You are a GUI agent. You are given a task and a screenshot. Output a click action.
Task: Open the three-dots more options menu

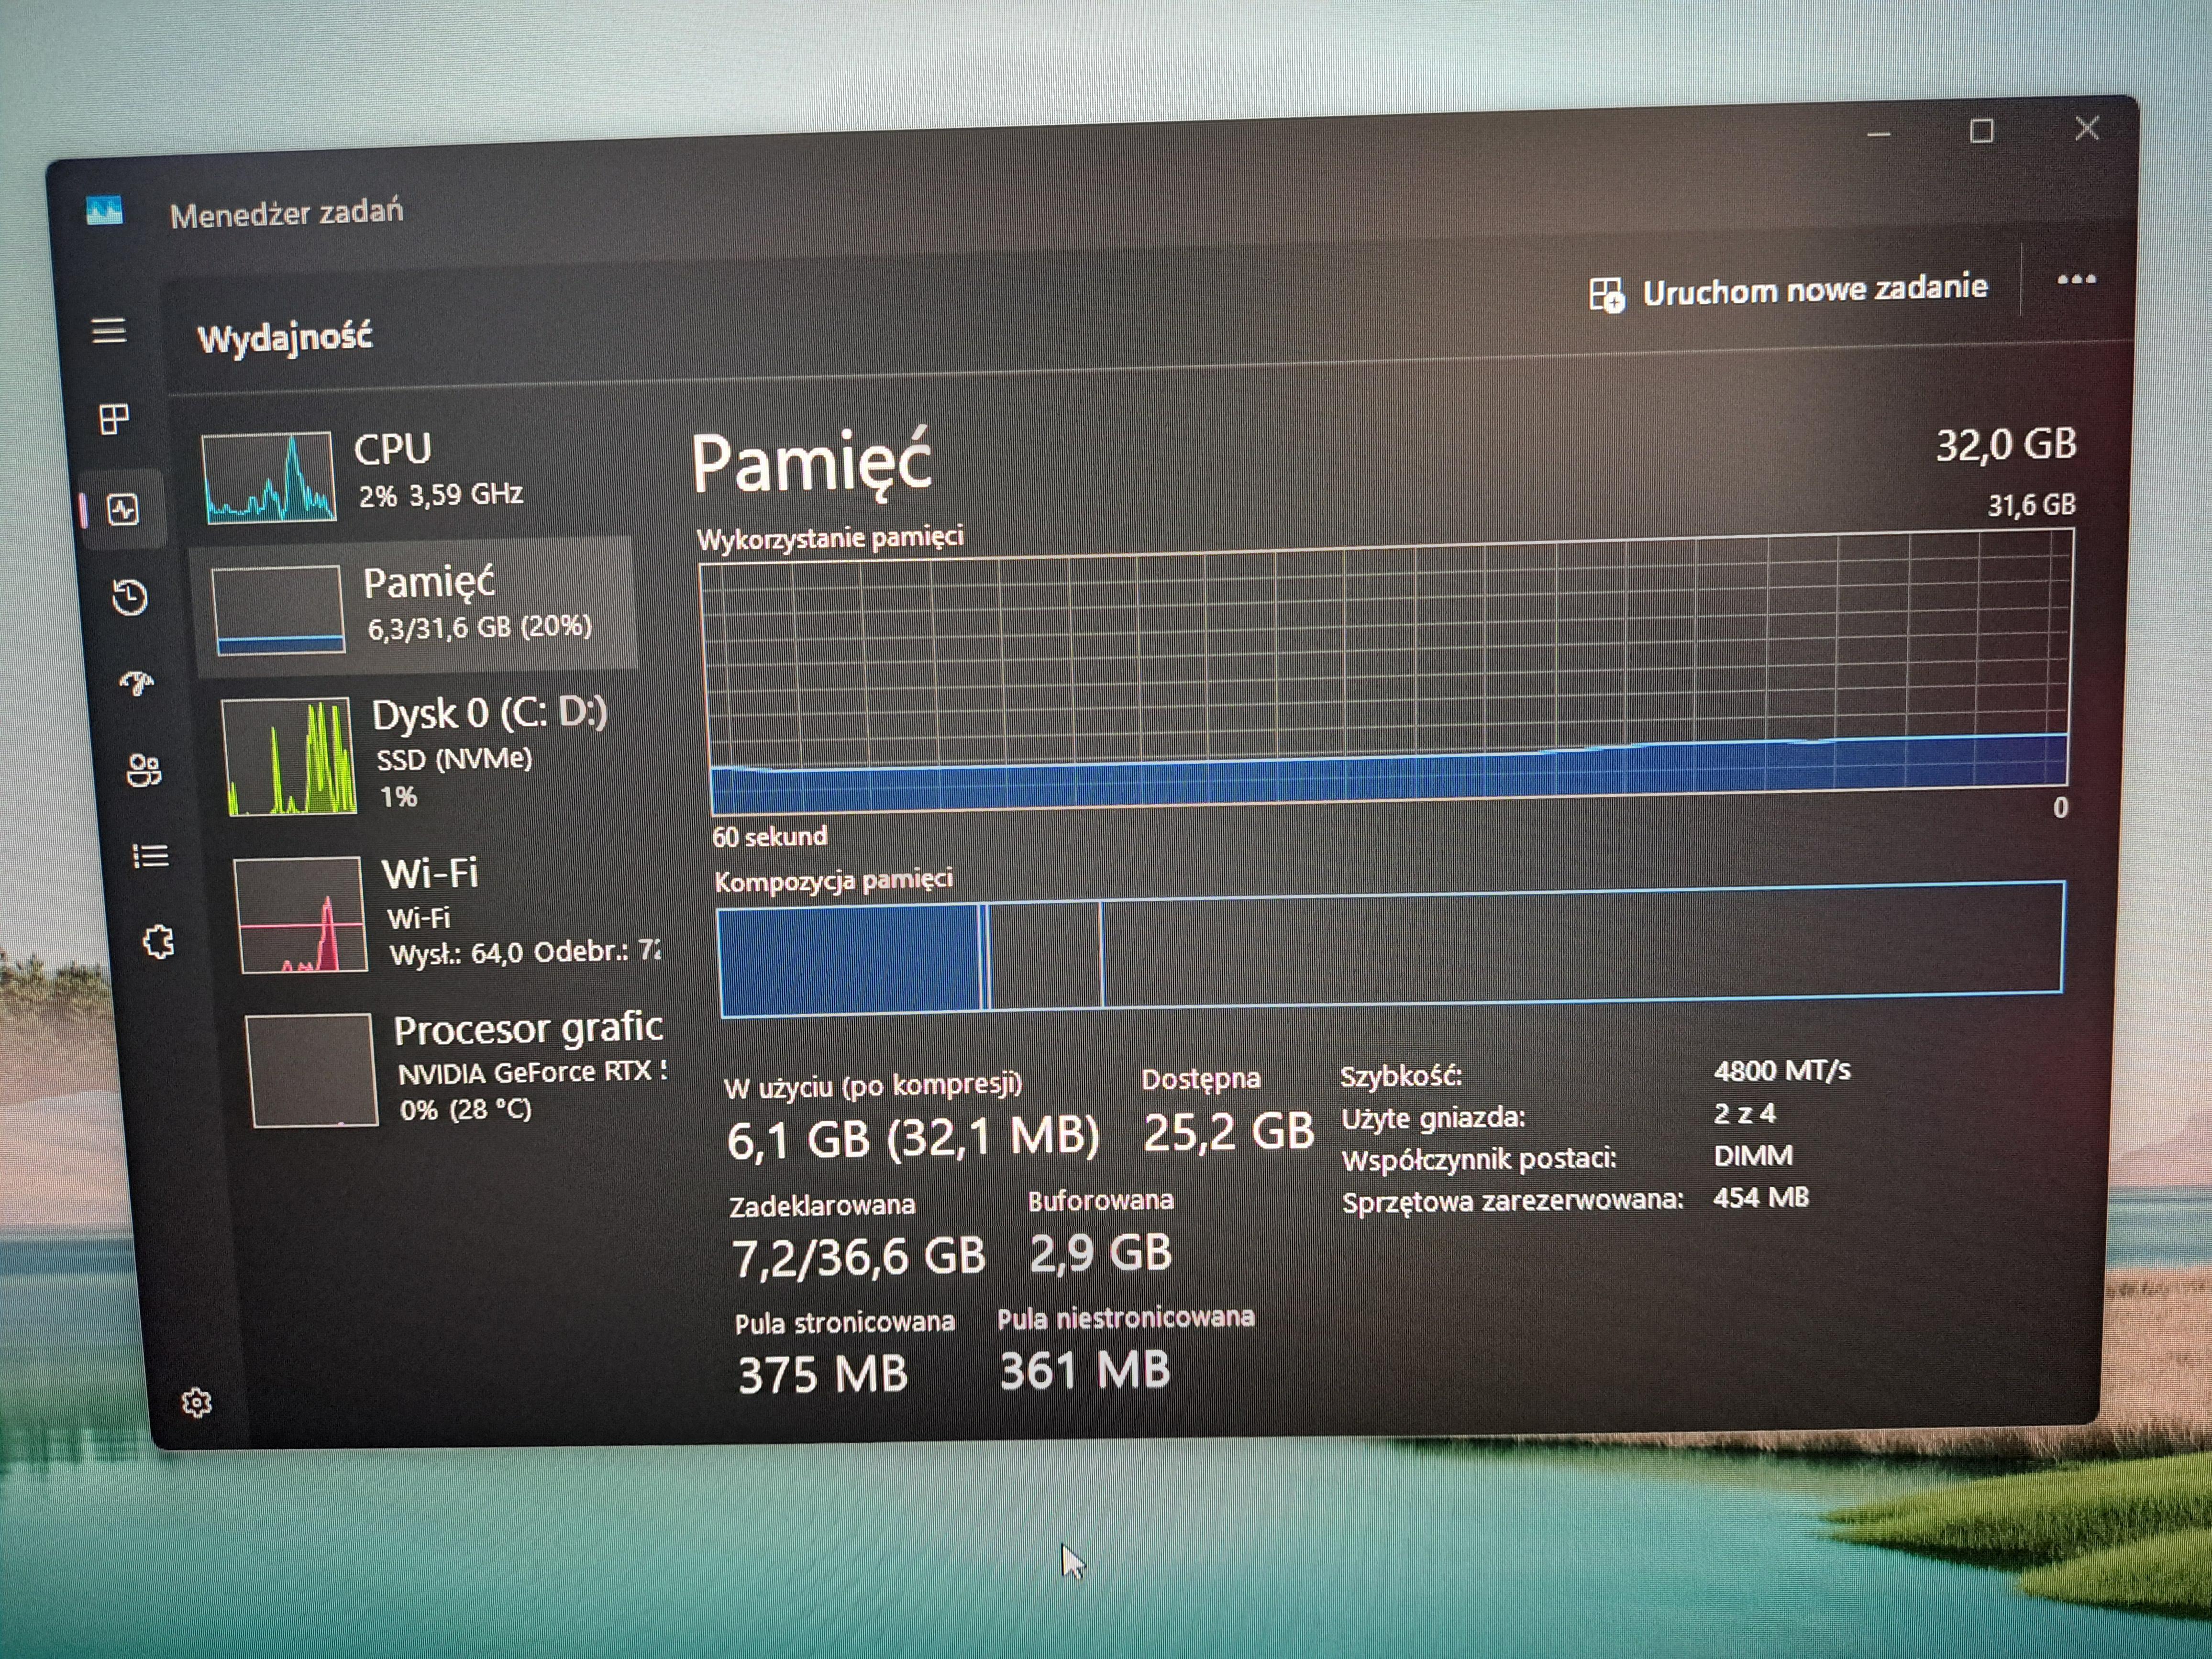click(2076, 280)
